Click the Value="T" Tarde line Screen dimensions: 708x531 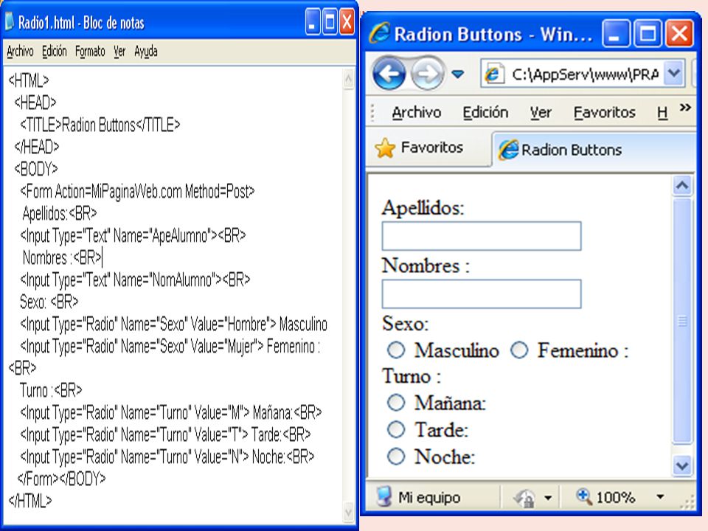coord(166,434)
